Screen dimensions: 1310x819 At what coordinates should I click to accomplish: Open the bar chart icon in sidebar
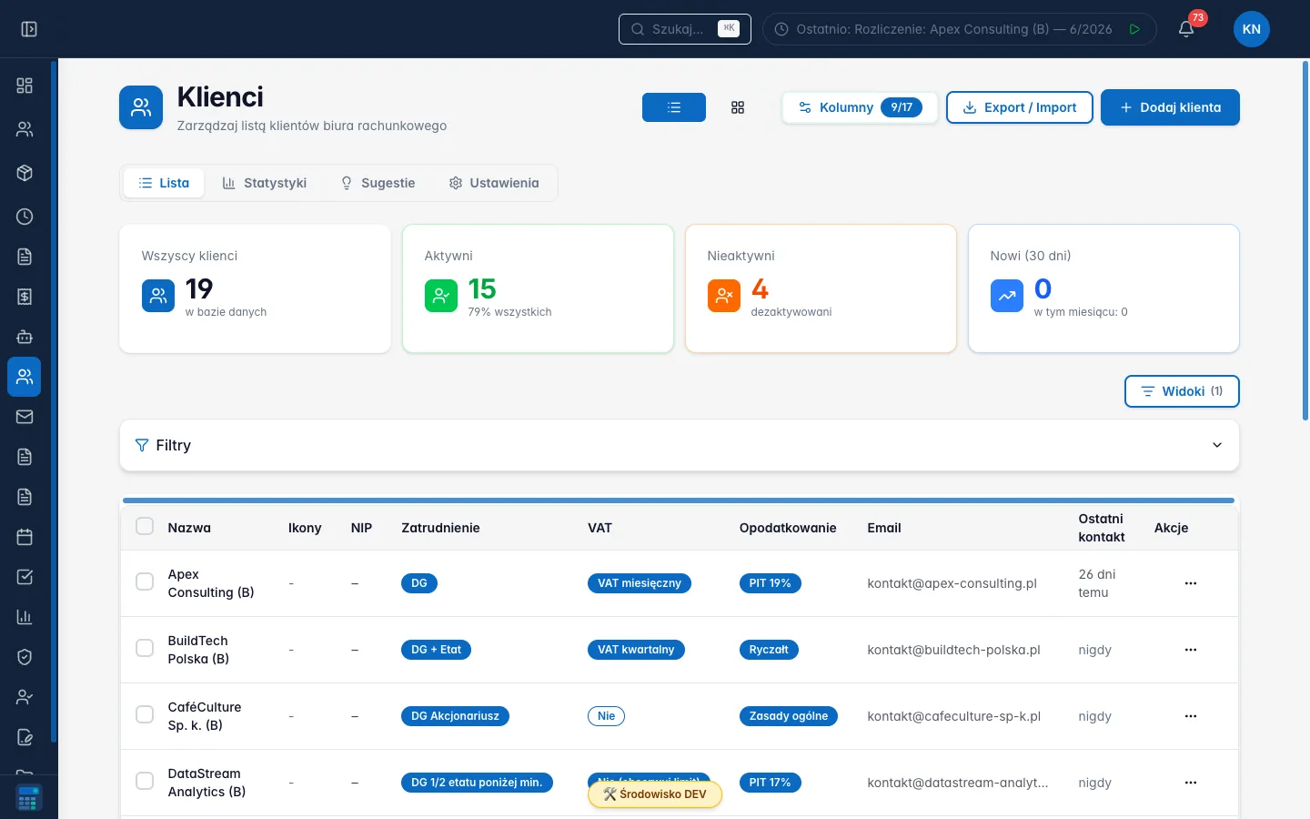pyautogui.click(x=25, y=617)
